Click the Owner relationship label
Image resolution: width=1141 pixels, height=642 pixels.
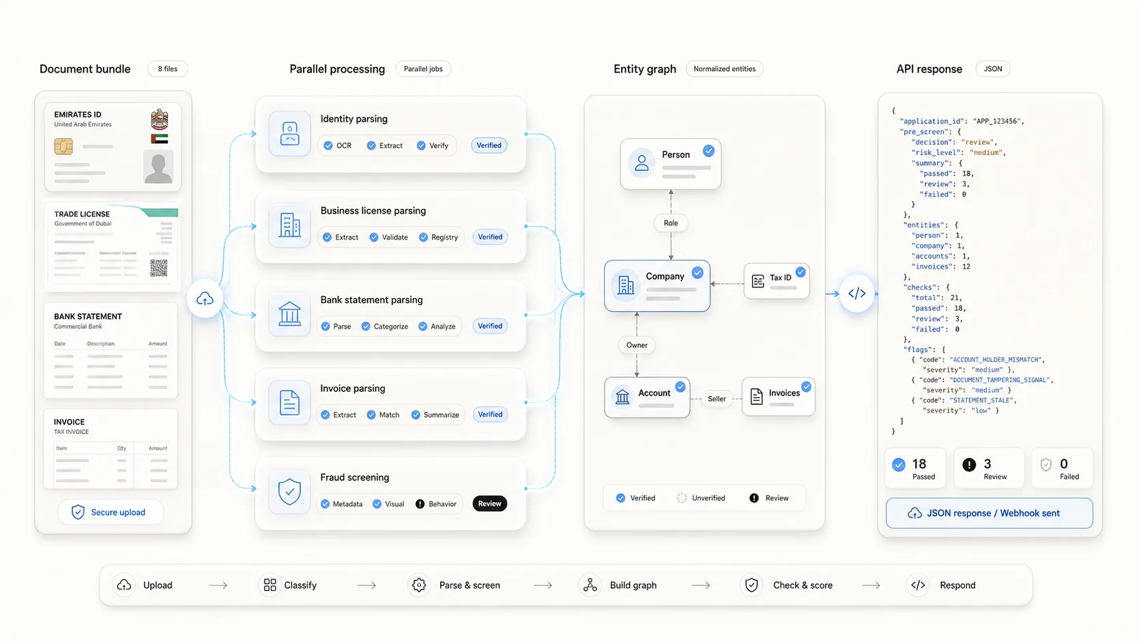637,345
